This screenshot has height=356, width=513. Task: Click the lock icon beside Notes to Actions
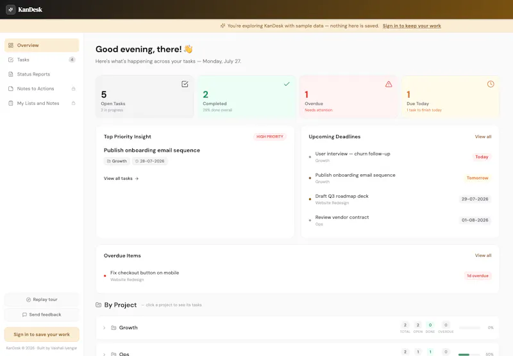point(73,88)
